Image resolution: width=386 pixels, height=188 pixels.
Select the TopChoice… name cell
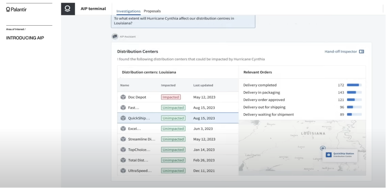click(139, 150)
